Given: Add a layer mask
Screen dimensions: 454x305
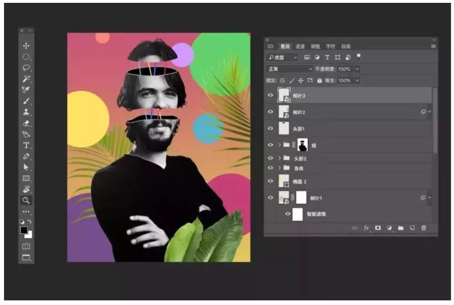Looking at the screenshot, I should click(x=378, y=228).
